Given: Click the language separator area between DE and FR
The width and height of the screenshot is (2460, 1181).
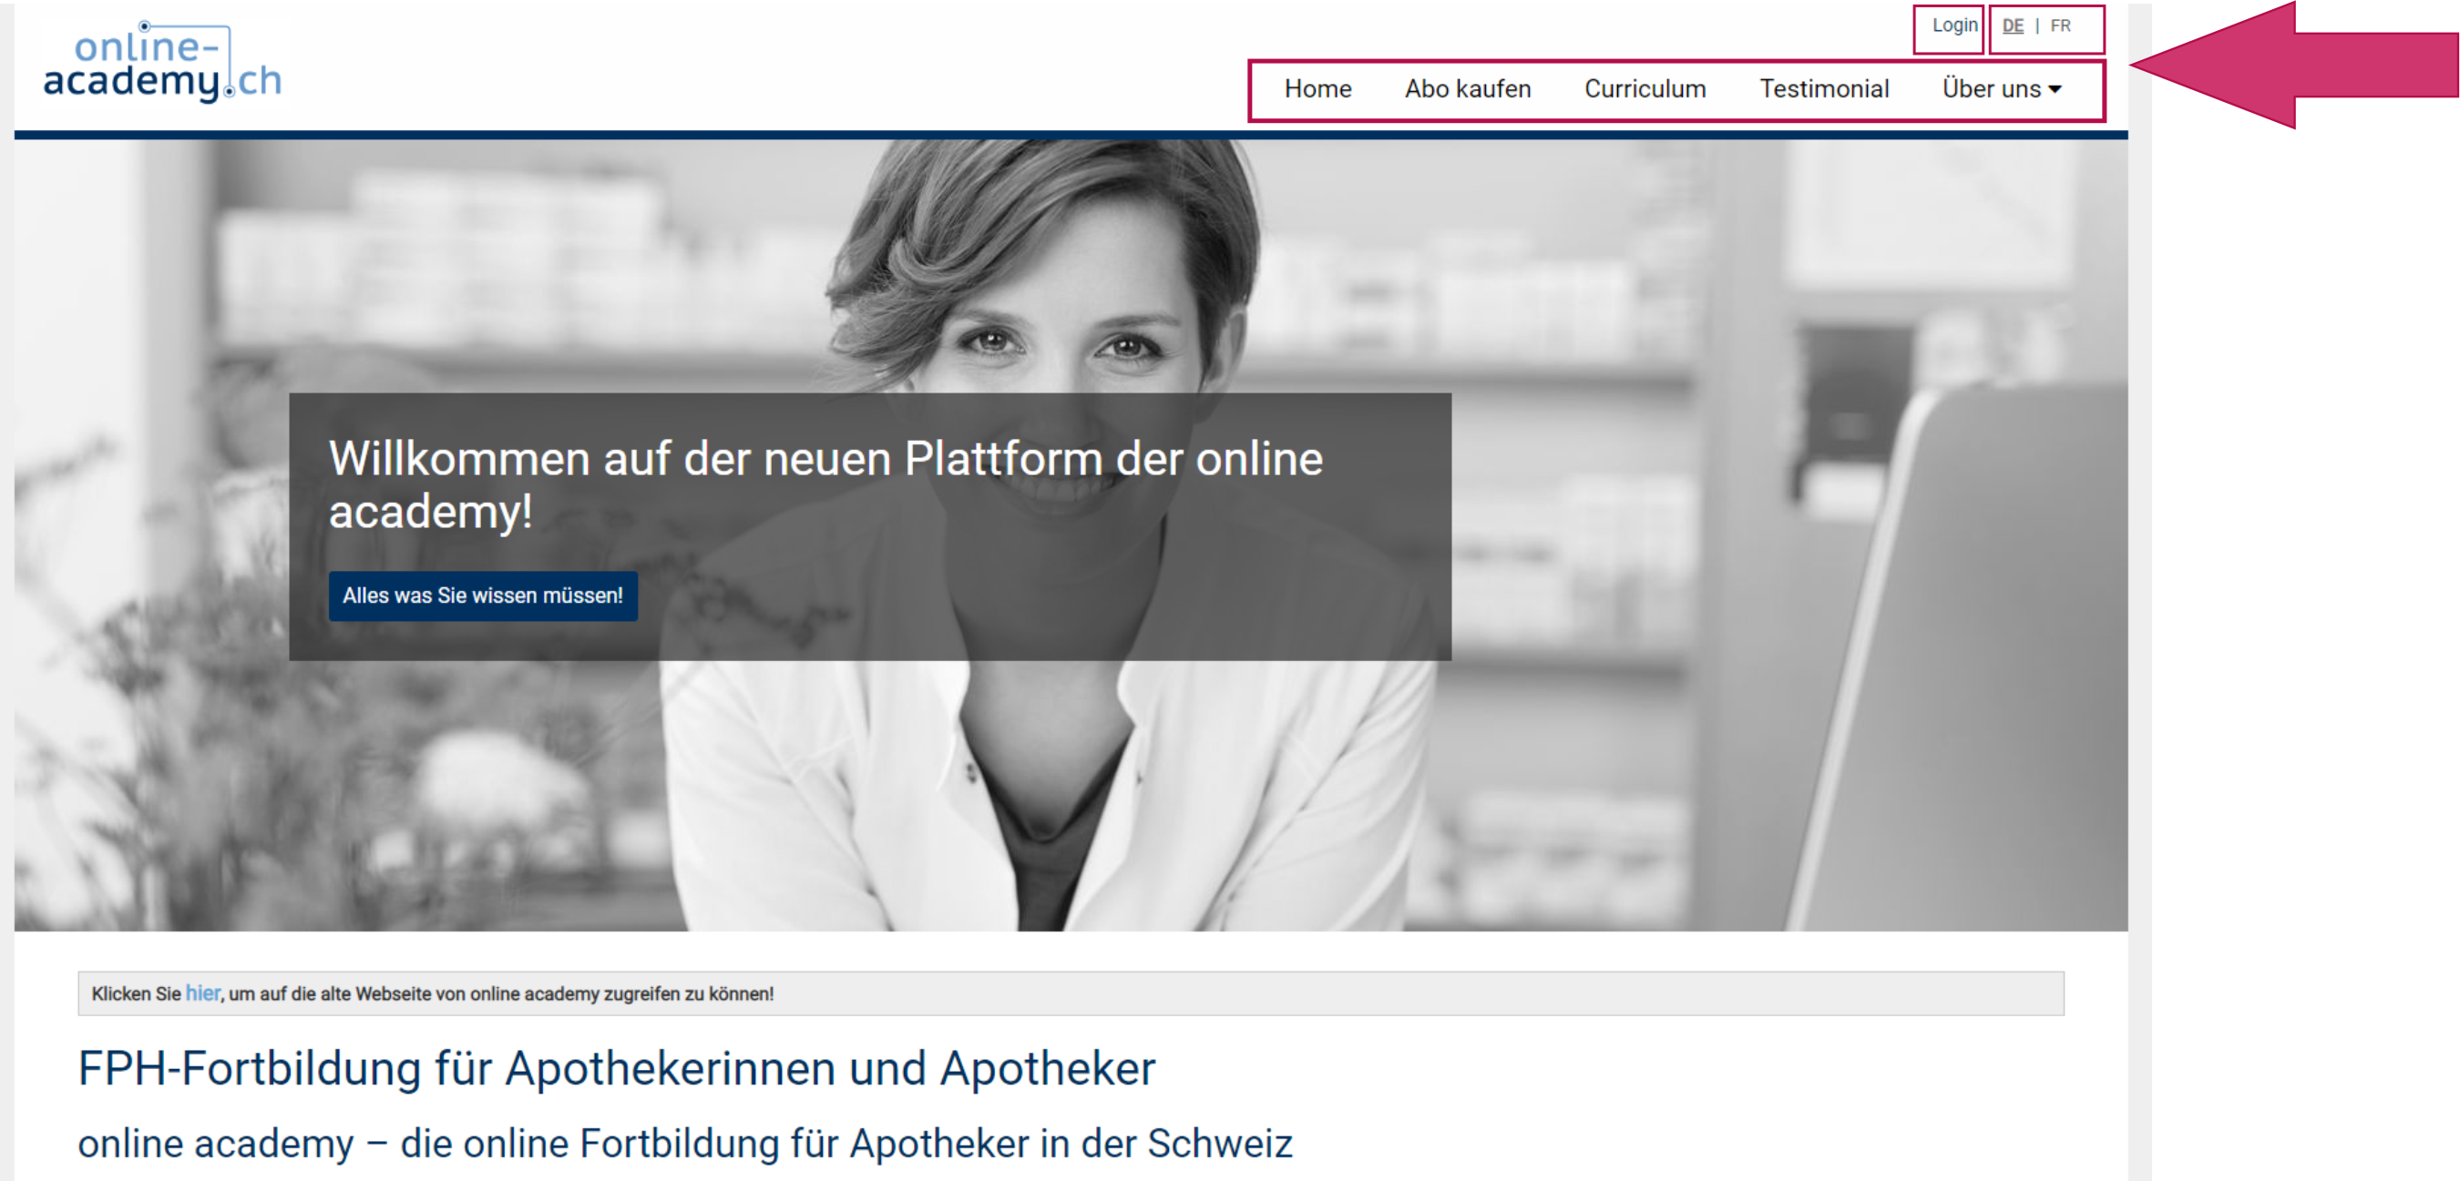Looking at the screenshot, I should tap(2037, 25).
